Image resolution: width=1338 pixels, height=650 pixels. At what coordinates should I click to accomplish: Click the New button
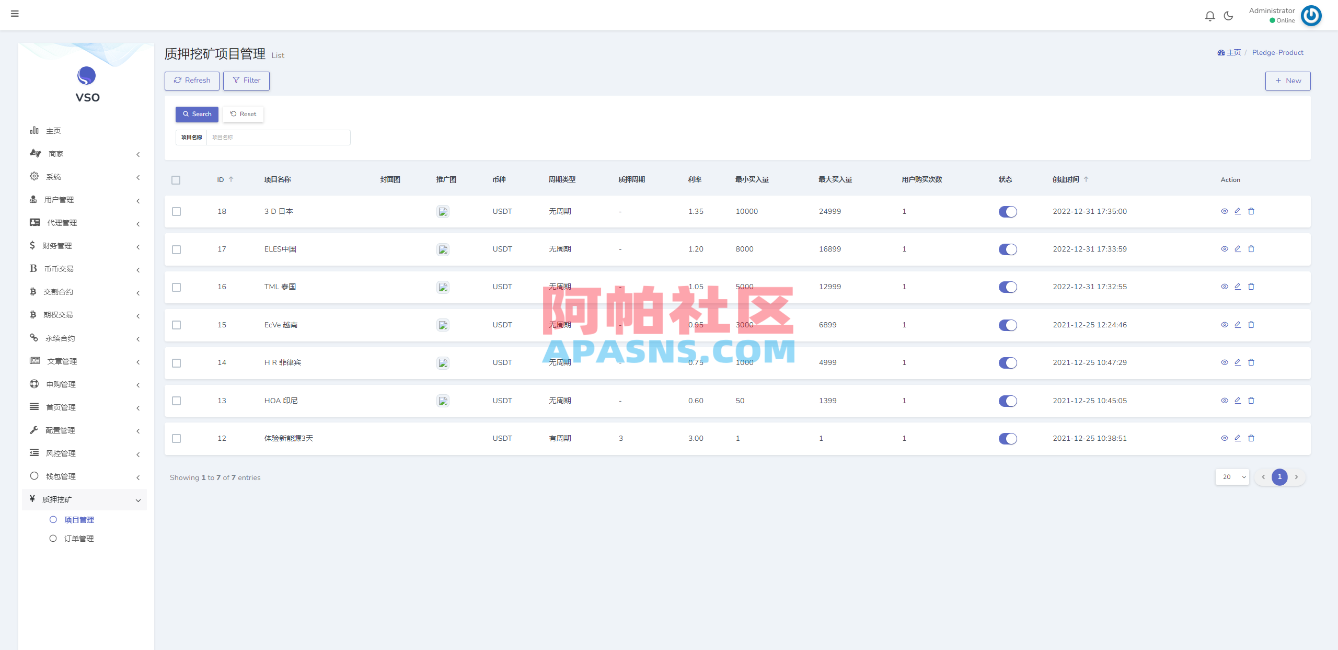pos(1288,81)
